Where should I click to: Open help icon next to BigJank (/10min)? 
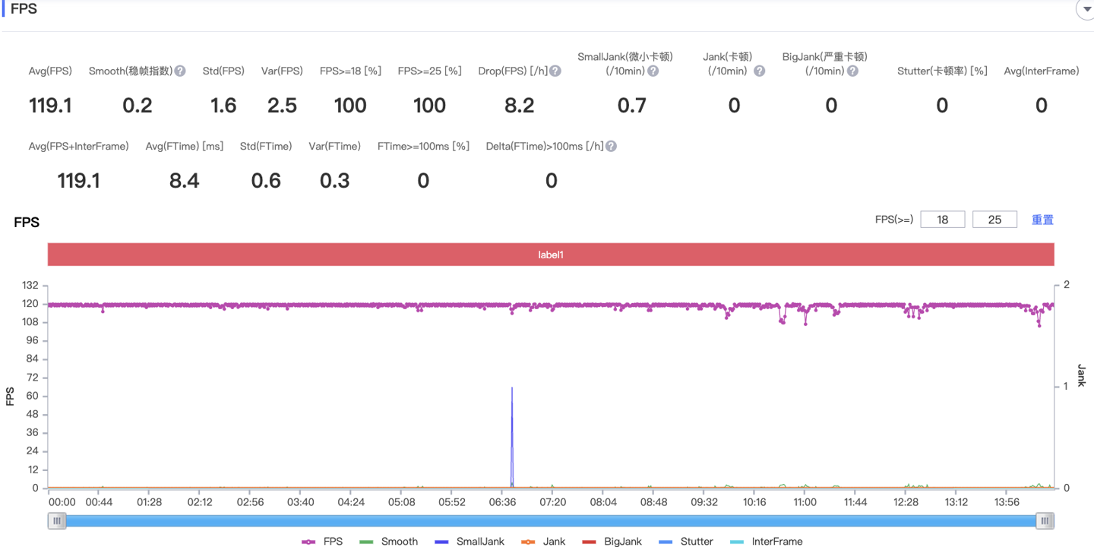point(852,71)
